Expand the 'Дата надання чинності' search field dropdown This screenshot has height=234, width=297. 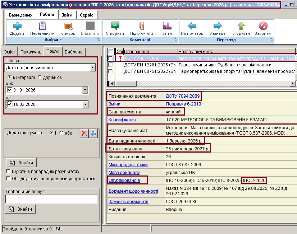(x=92, y=68)
